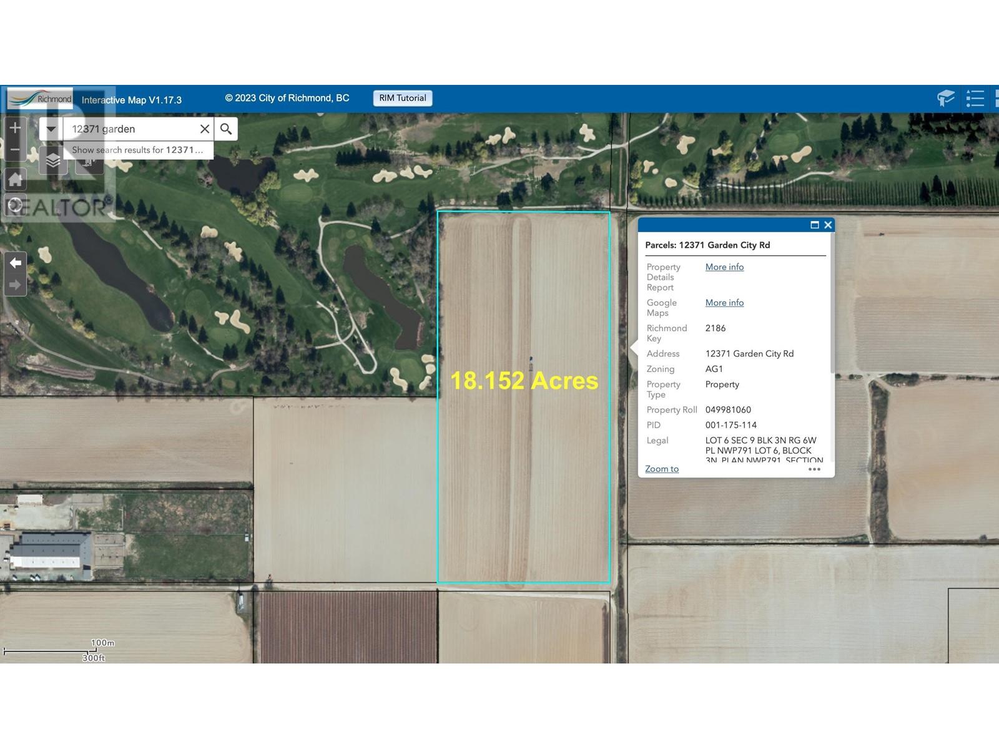
Task: Open Property Details Report More info link
Action: 724,267
